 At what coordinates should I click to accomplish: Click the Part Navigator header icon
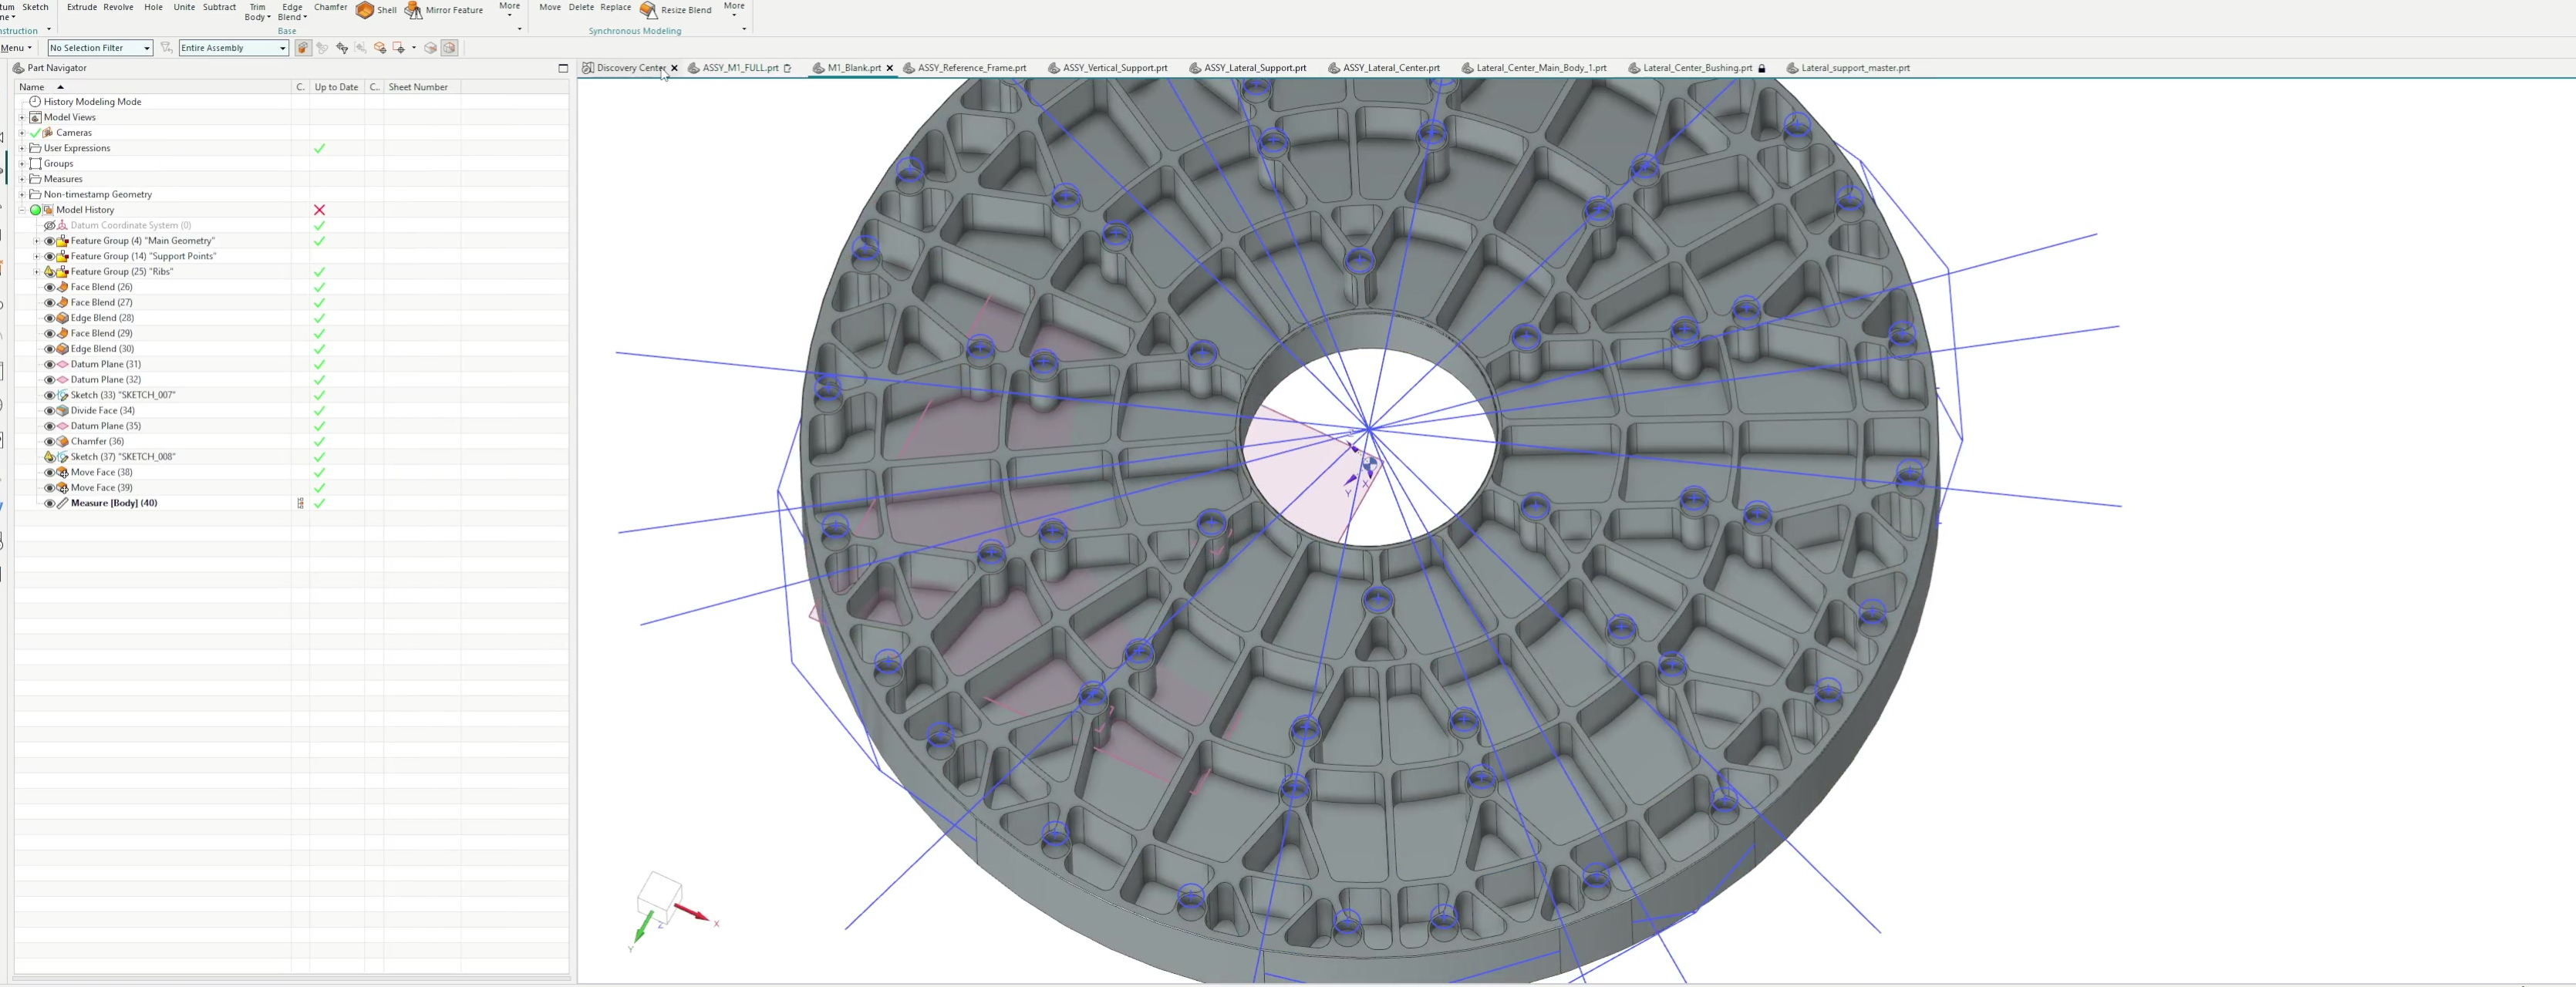[x=18, y=68]
